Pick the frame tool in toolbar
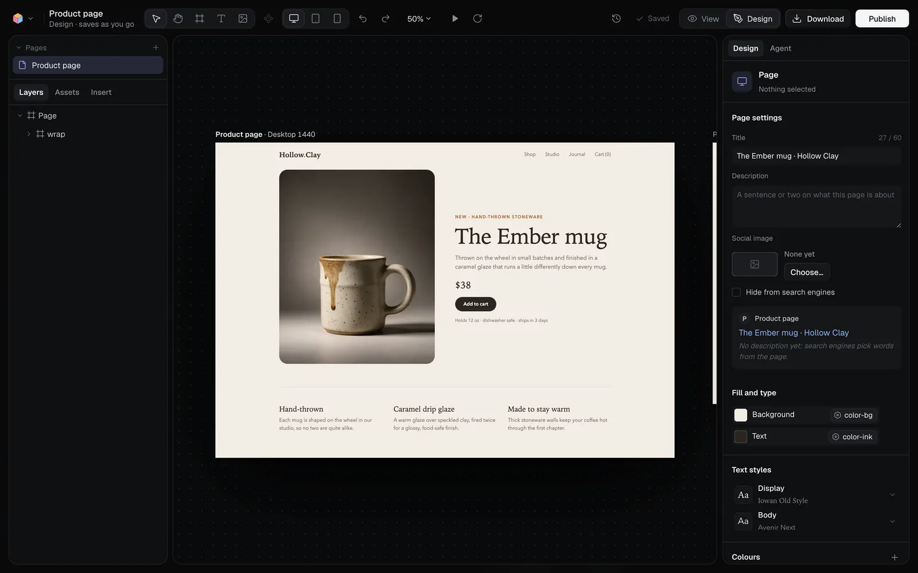This screenshot has height=573, width=918. coord(200,18)
